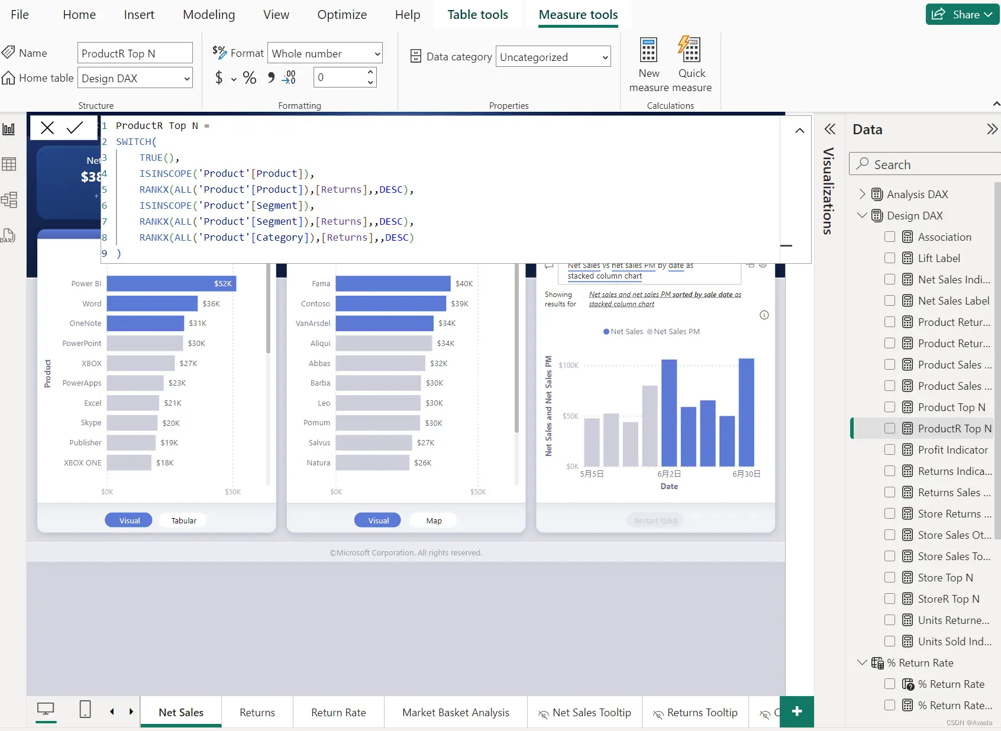Expand the Analysis DAX table

pyautogui.click(x=862, y=194)
